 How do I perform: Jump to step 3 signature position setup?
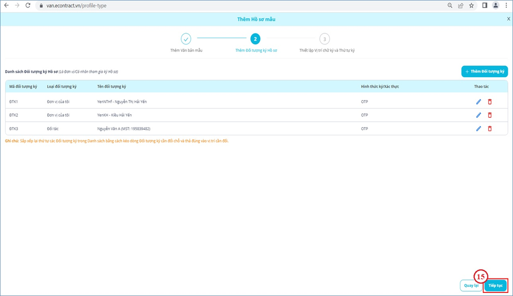[324, 39]
